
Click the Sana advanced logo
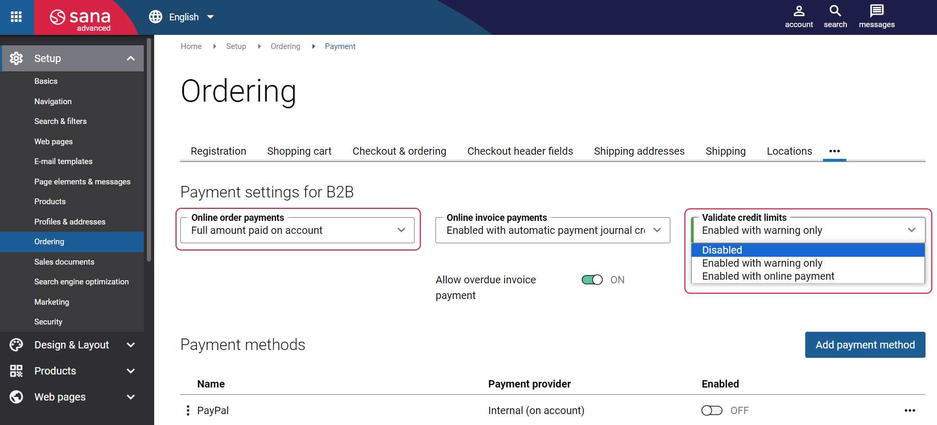pyautogui.click(x=81, y=20)
